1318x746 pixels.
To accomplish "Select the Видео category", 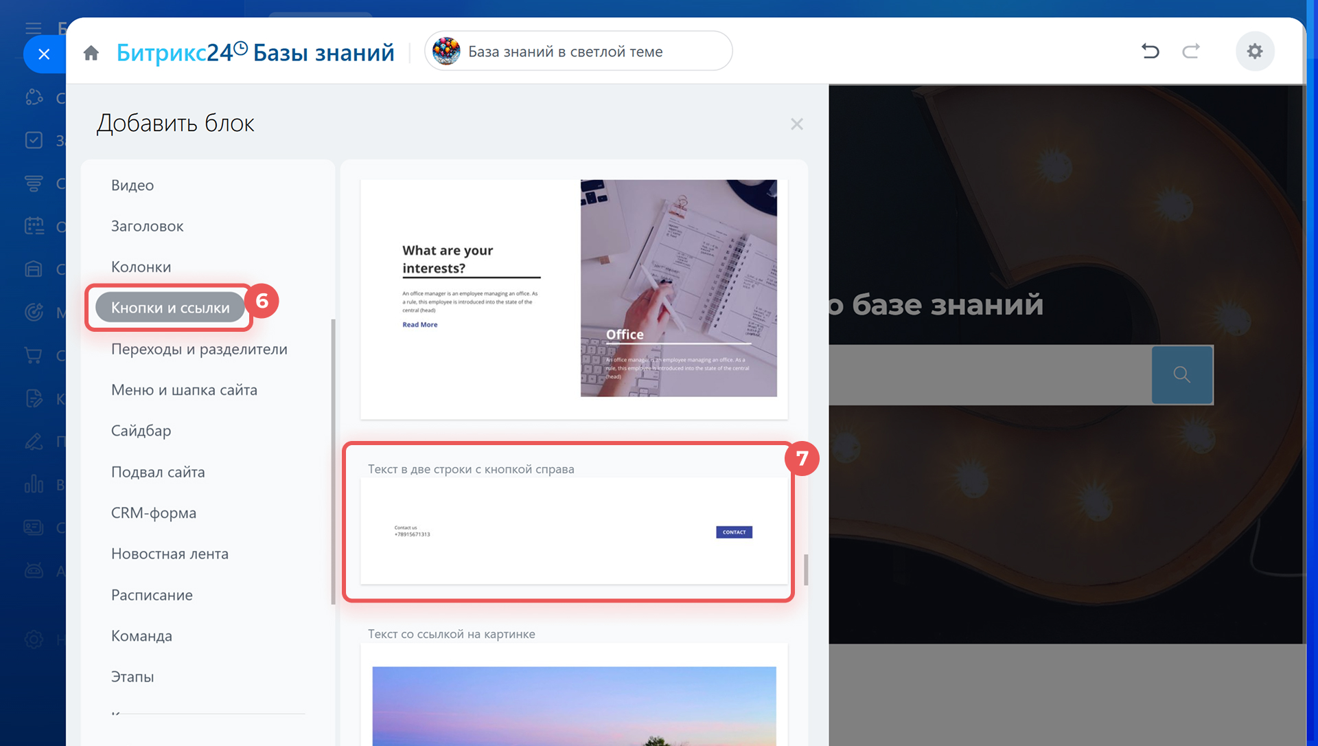I will point(132,185).
